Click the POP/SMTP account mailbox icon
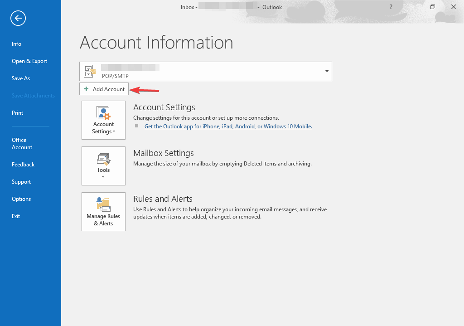 [x=90, y=71]
